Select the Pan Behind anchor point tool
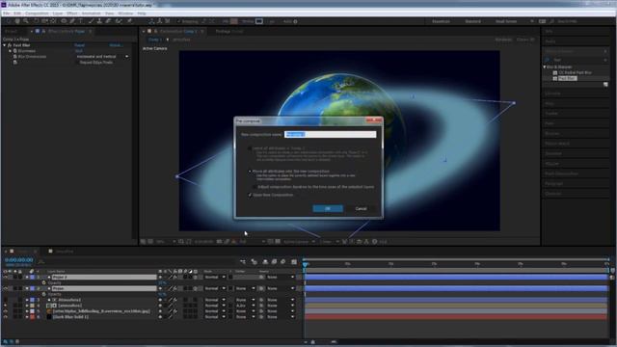The height and width of the screenshot is (347, 617). tap(54, 21)
